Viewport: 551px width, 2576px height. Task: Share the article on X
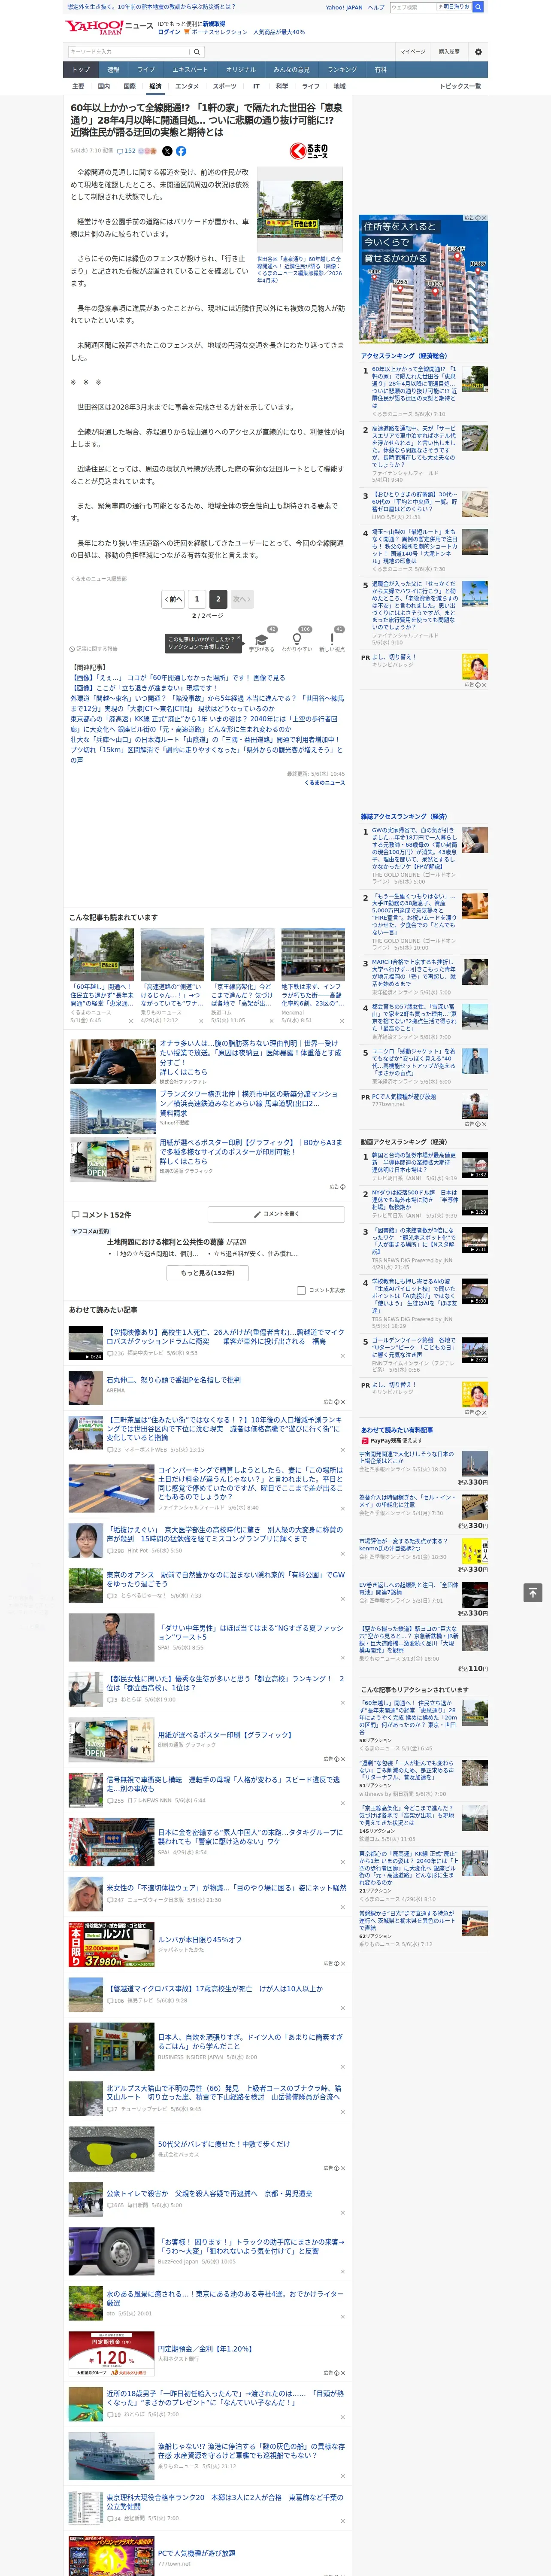tap(167, 151)
